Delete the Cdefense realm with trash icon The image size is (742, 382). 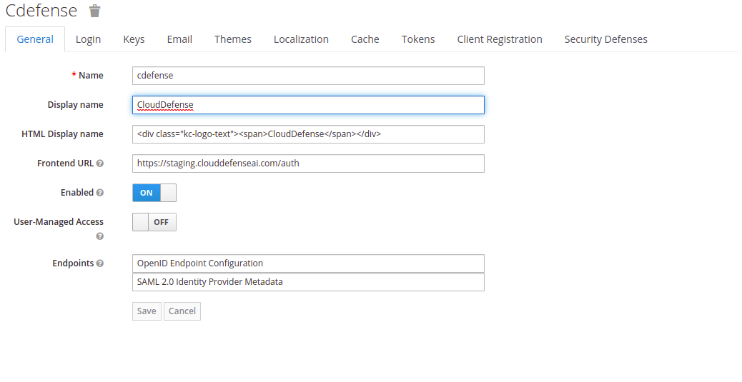[x=95, y=11]
